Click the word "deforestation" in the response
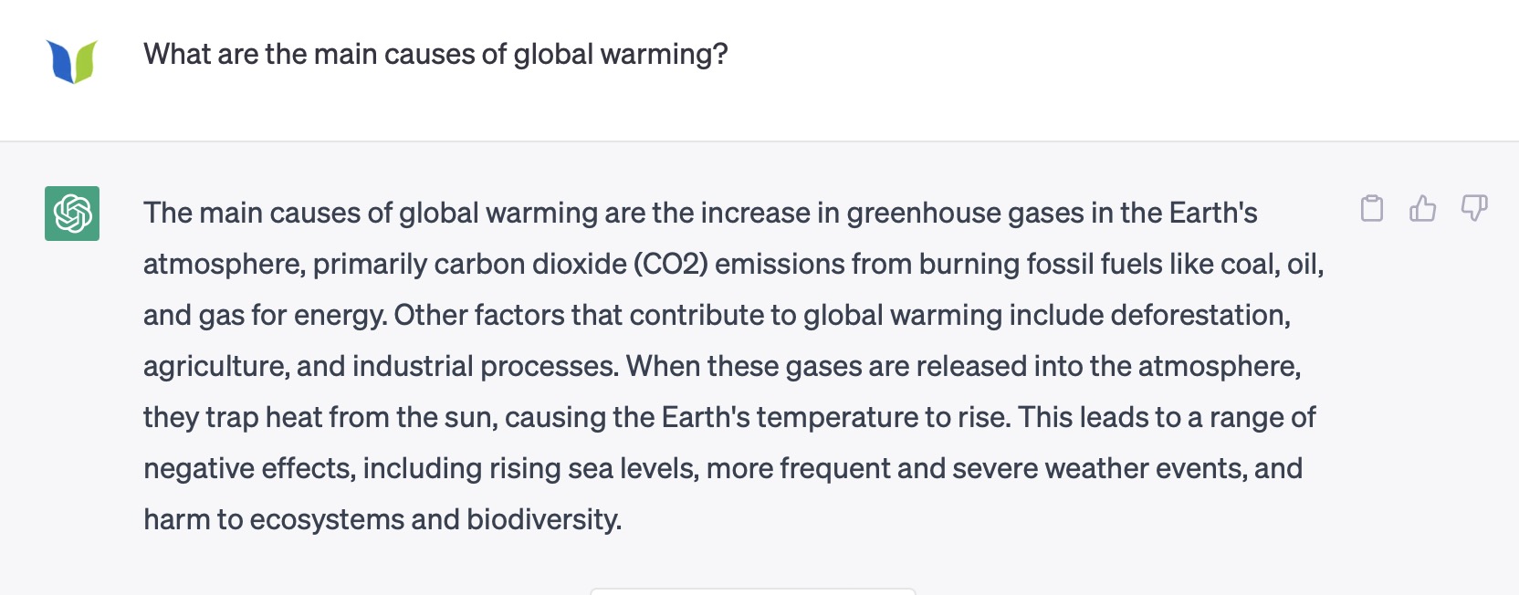This screenshot has width=1519, height=595. click(1199, 316)
